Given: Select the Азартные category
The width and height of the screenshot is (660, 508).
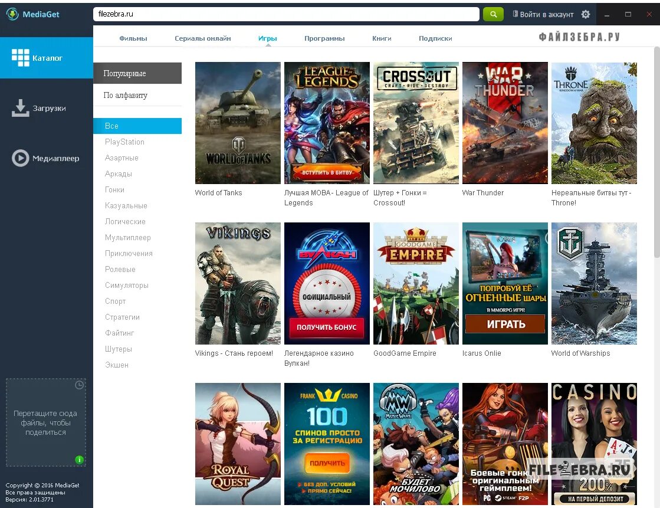Looking at the screenshot, I should click(x=122, y=158).
